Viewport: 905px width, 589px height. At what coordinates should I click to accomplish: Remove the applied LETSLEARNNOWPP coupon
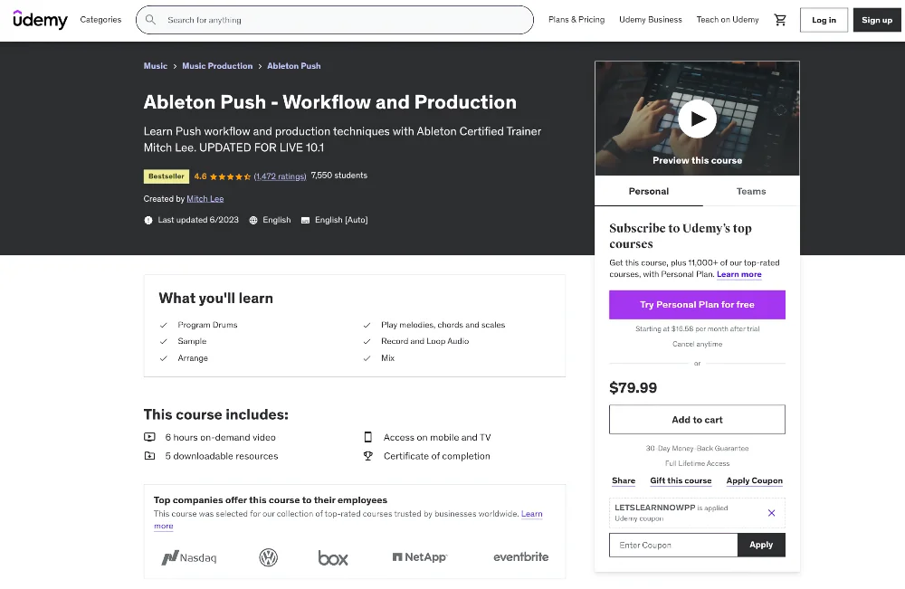[771, 513]
